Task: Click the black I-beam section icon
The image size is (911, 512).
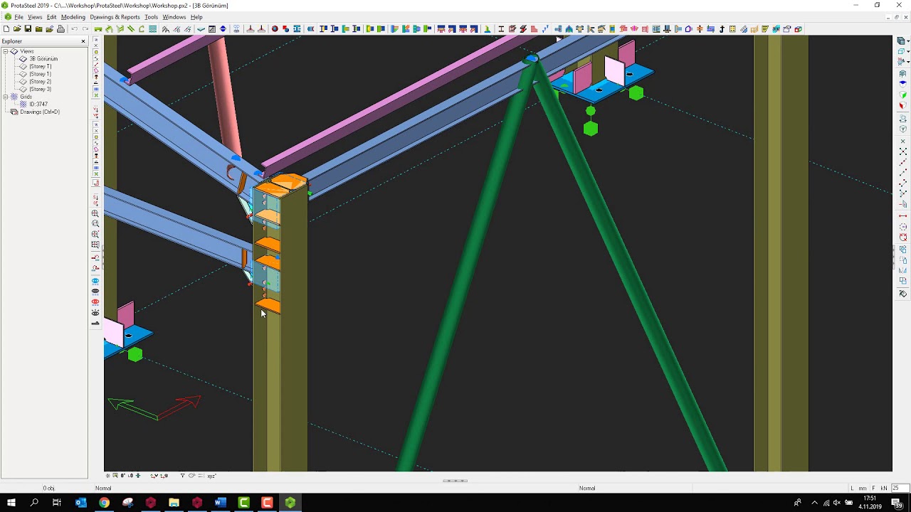Action: 501,29
